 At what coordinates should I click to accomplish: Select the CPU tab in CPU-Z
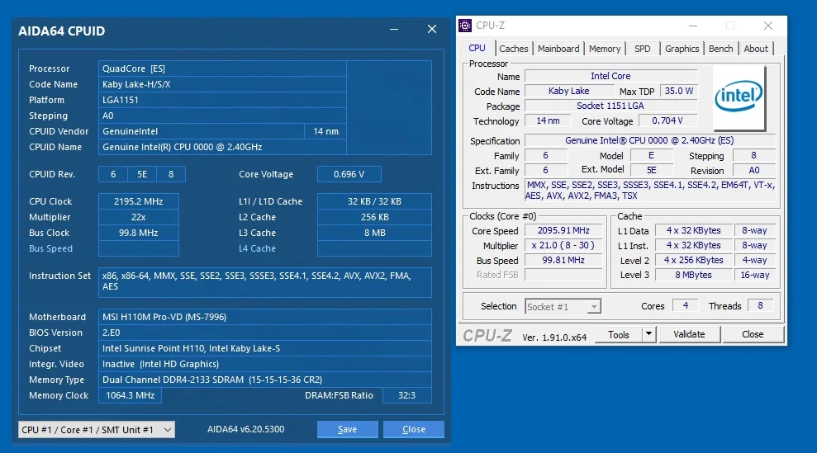click(x=477, y=48)
